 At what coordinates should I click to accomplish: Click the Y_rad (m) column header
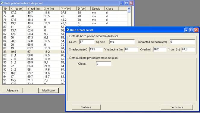coord(35,9)
